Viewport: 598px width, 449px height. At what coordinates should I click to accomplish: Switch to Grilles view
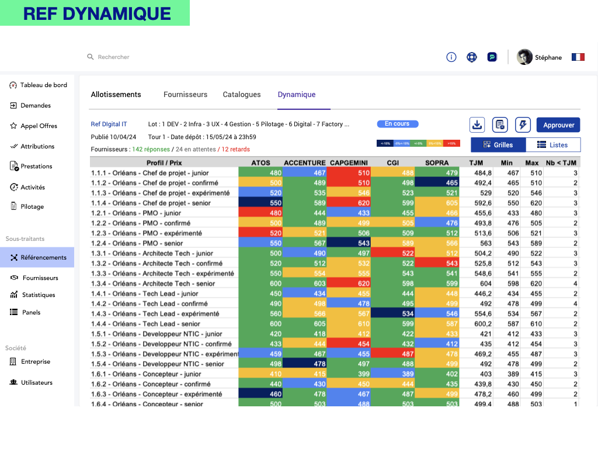coord(499,145)
